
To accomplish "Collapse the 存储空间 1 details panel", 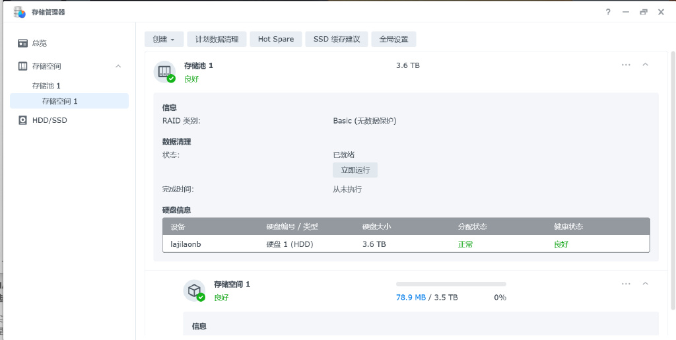I will 646,283.
